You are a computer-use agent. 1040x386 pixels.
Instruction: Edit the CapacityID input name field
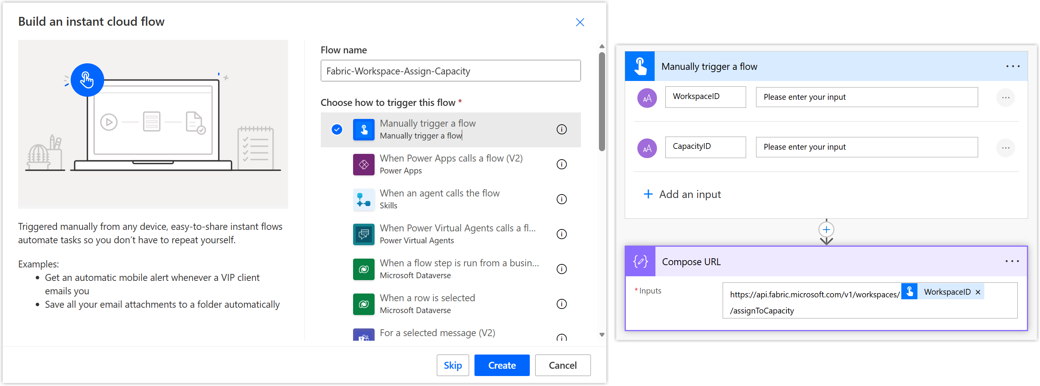coord(705,147)
